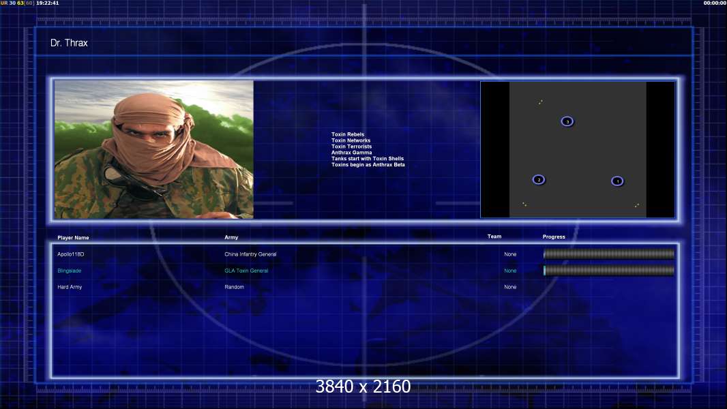
Task: Click China Infantry General army label
Action: click(x=250, y=254)
